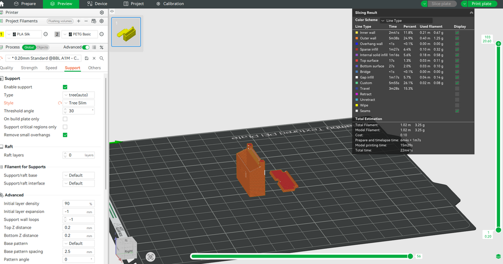503x264 pixels.
Task: Go to the Prepare tab
Action: (x=25, y=4)
